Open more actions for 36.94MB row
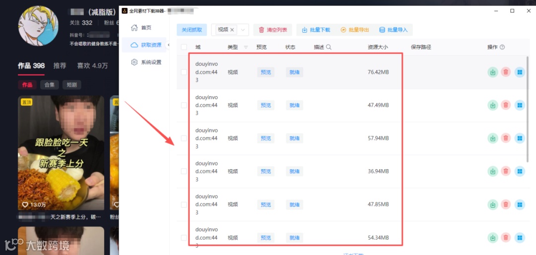Screen dimensions: 536x255 click(520, 171)
